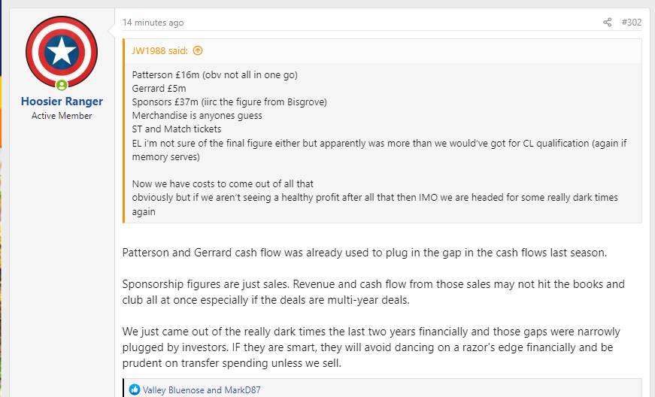Open the #302 post permalink

(x=631, y=22)
